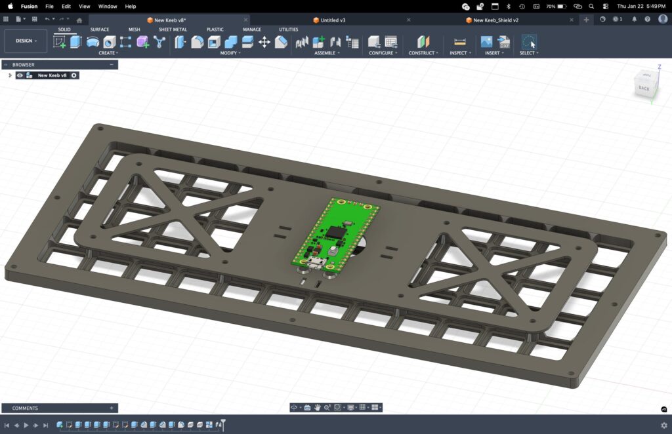Activate the Fillet tool

197,42
